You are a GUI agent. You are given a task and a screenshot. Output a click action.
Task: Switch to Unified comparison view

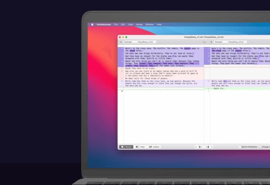[154, 147]
